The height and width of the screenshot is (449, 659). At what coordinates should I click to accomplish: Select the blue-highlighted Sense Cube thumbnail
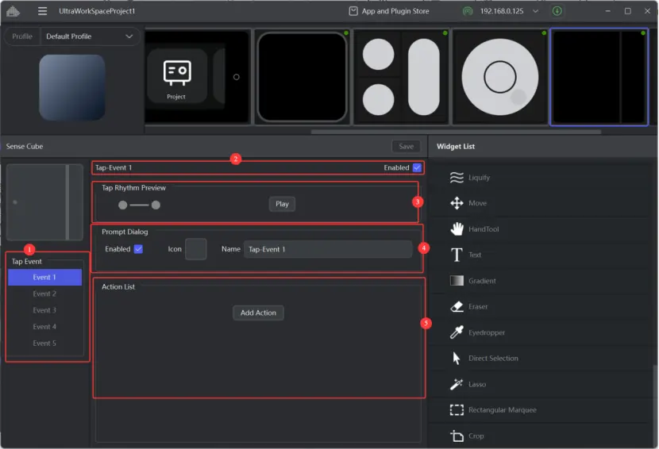tap(599, 77)
